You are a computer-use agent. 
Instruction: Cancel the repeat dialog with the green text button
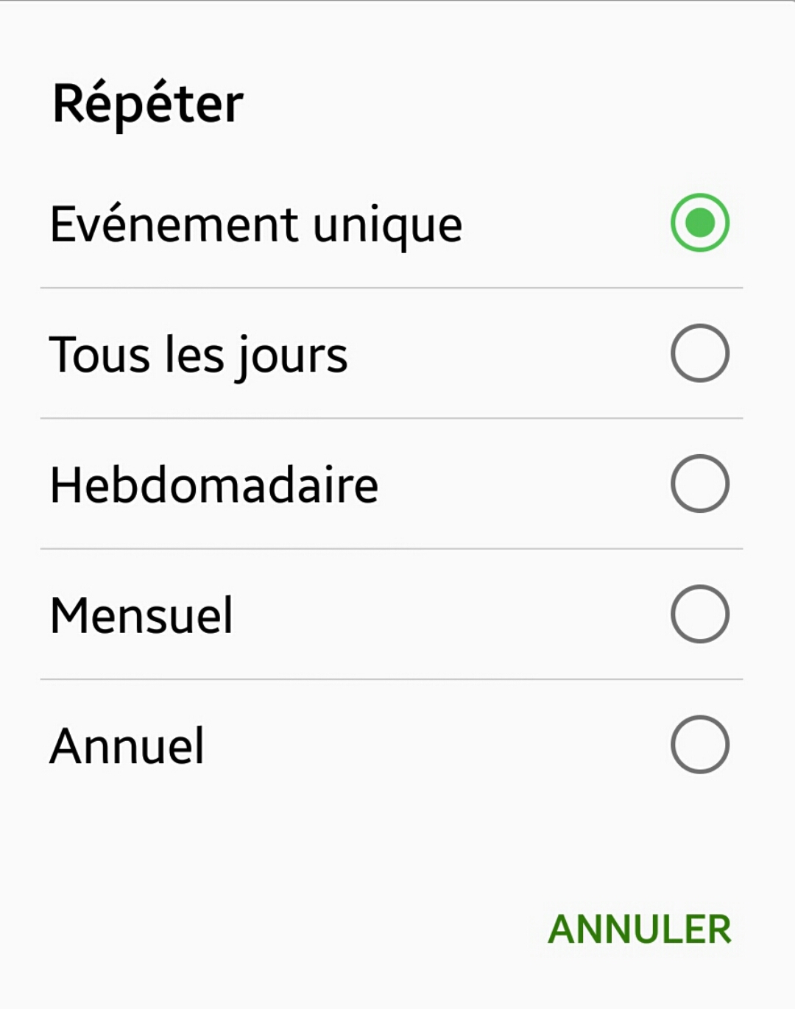tap(639, 929)
